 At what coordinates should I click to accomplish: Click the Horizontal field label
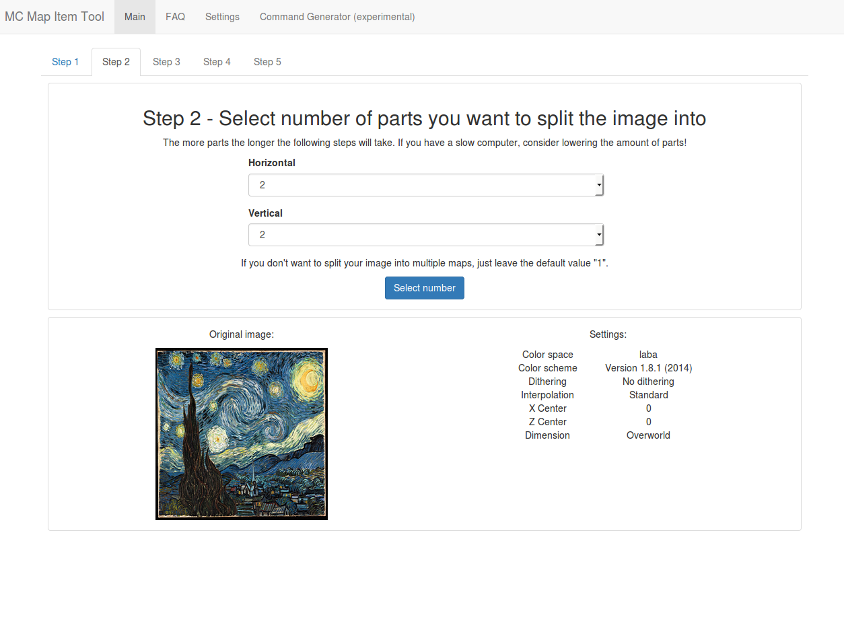[x=272, y=163]
